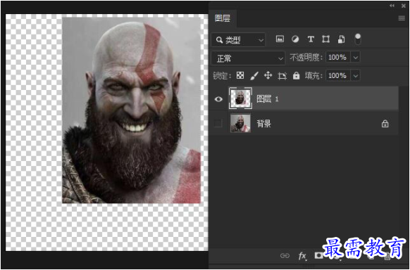410x270 pixels.
Task: Lock all padlock icon in 锁定 row
Action: click(296, 76)
